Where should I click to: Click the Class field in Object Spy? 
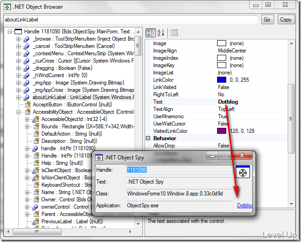point(179,194)
